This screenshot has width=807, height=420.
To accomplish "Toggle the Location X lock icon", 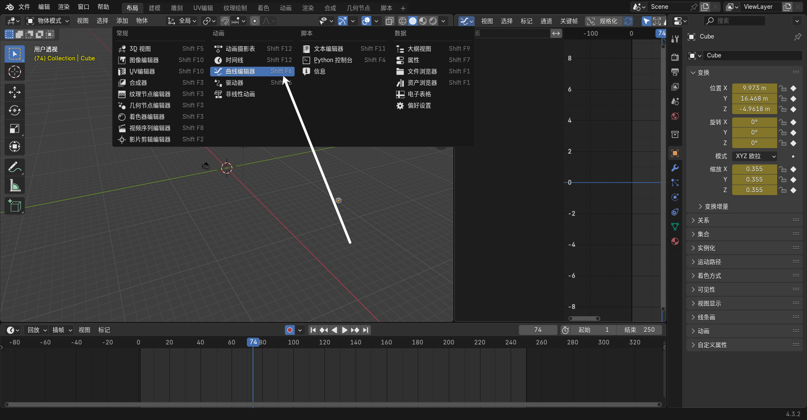I will coord(783,88).
